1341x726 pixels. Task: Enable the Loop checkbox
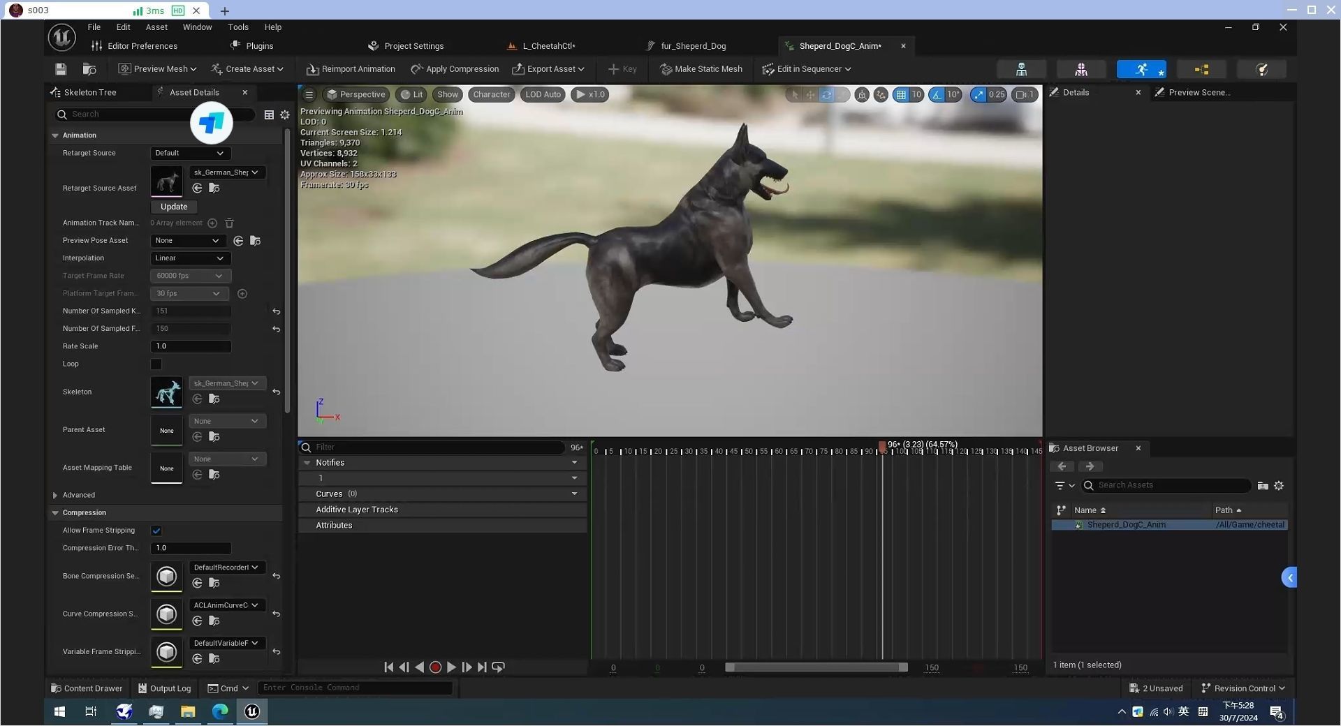click(x=156, y=364)
